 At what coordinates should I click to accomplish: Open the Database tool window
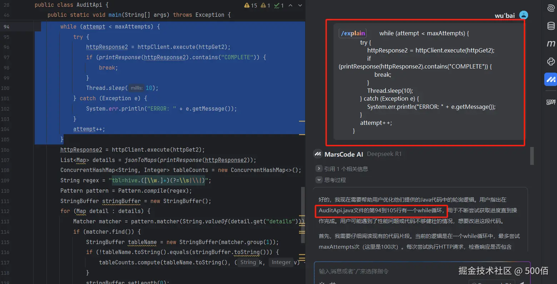pos(551,26)
